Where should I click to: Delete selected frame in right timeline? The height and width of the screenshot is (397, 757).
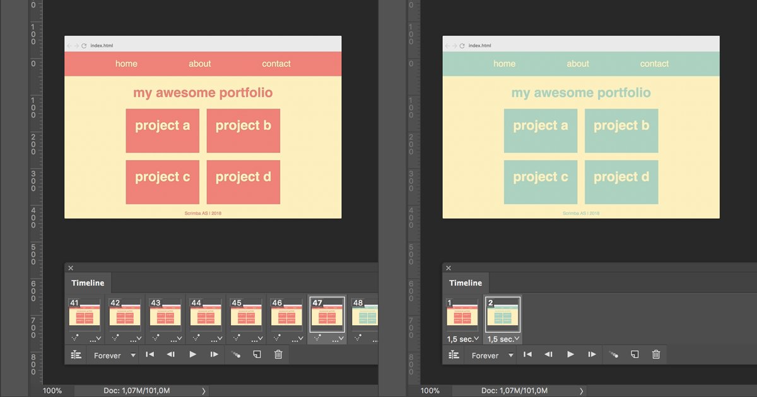[656, 355]
